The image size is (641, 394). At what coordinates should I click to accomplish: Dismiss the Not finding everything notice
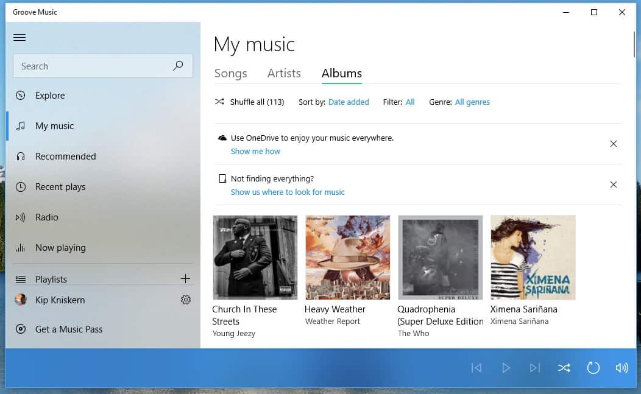click(x=613, y=185)
